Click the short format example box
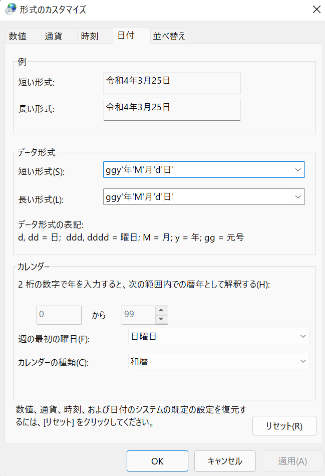 pyautogui.click(x=172, y=83)
